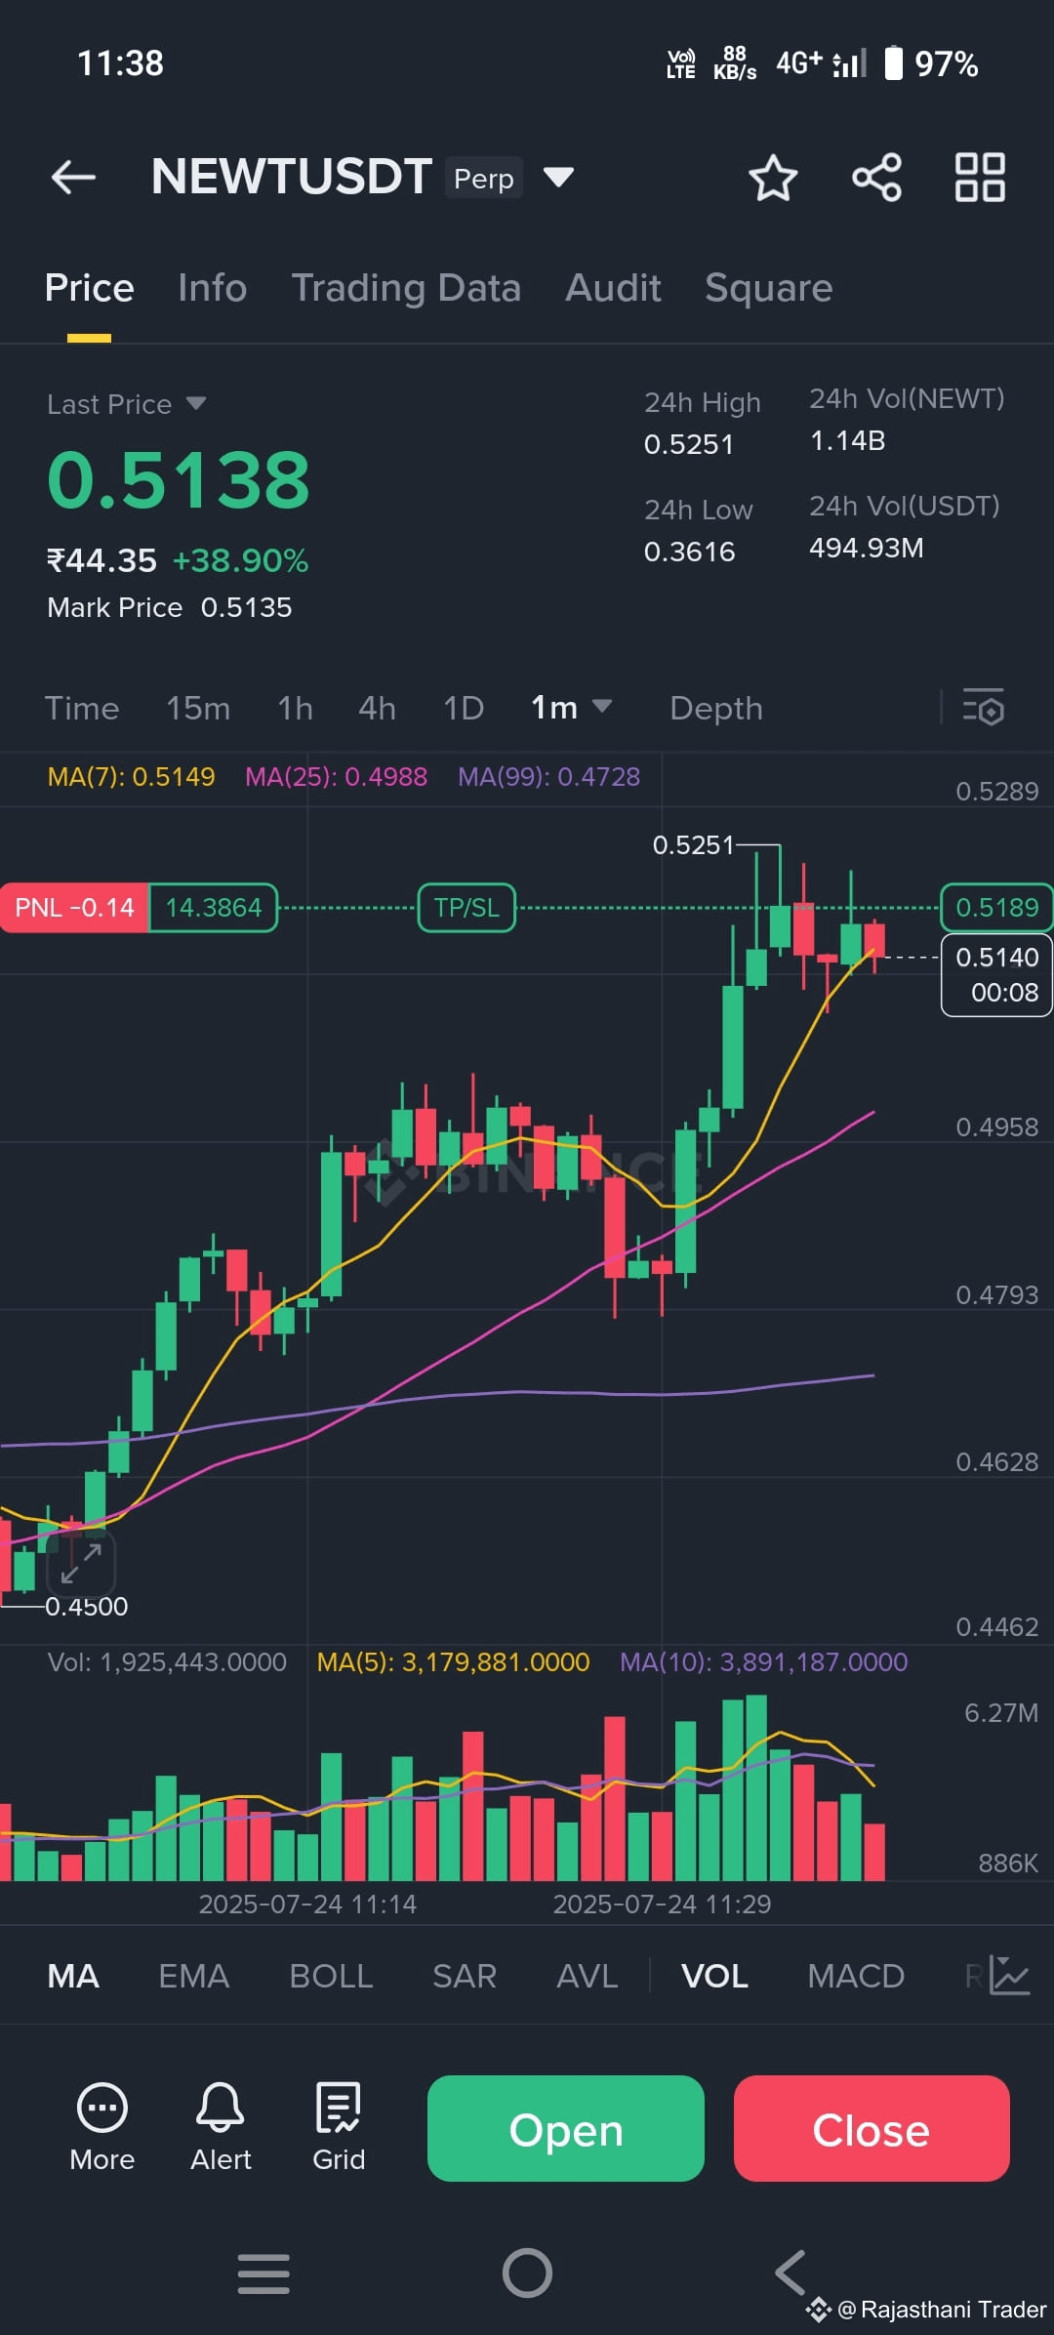Tap Android back chevron
This screenshot has height=2335, width=1054.
pos(790,2274)
